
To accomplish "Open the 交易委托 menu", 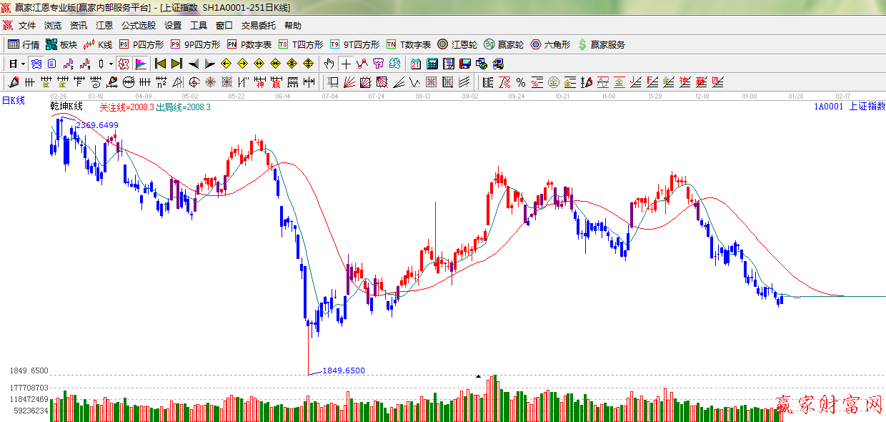I will (x=258, y=25).
